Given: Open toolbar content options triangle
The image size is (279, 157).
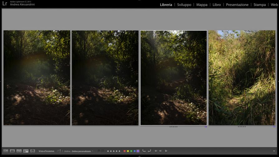Looking at the screenshot, I should tap(274, 151).
